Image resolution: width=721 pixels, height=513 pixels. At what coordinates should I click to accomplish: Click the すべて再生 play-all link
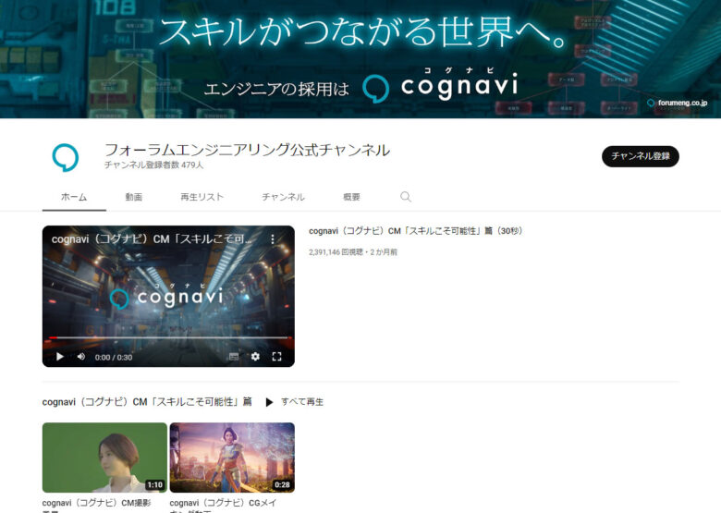coord(302,402)
